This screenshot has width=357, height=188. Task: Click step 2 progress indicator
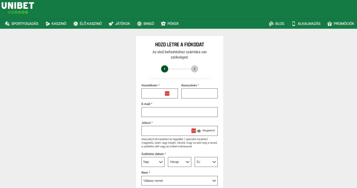195,69
